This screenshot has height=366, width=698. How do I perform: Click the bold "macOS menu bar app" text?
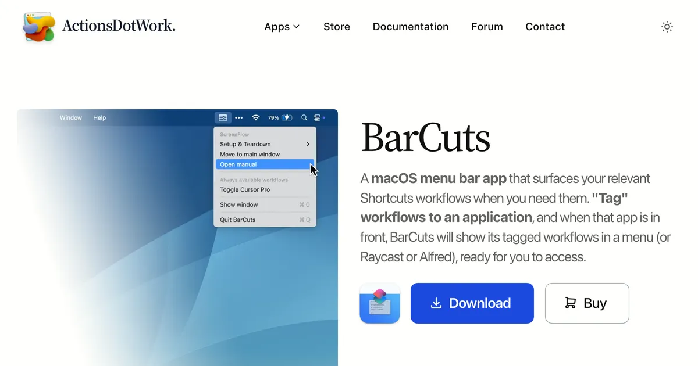(x=439, y=178)
